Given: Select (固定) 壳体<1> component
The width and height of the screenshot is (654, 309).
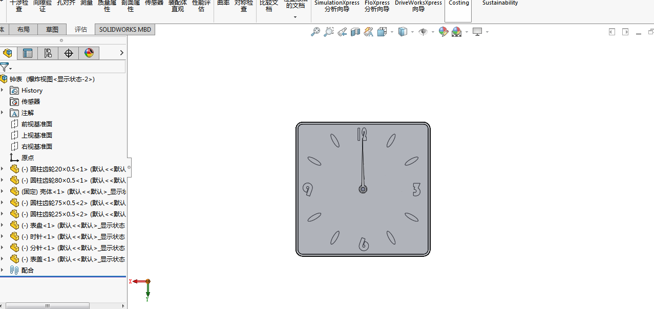Looking at the screenshot, I should point(74,191).
